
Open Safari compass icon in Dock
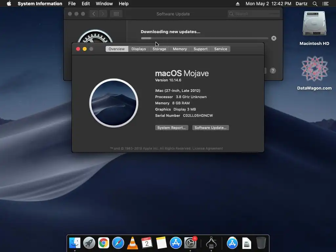(x=118, y=243)
